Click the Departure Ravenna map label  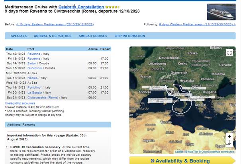tap(161, 89)
